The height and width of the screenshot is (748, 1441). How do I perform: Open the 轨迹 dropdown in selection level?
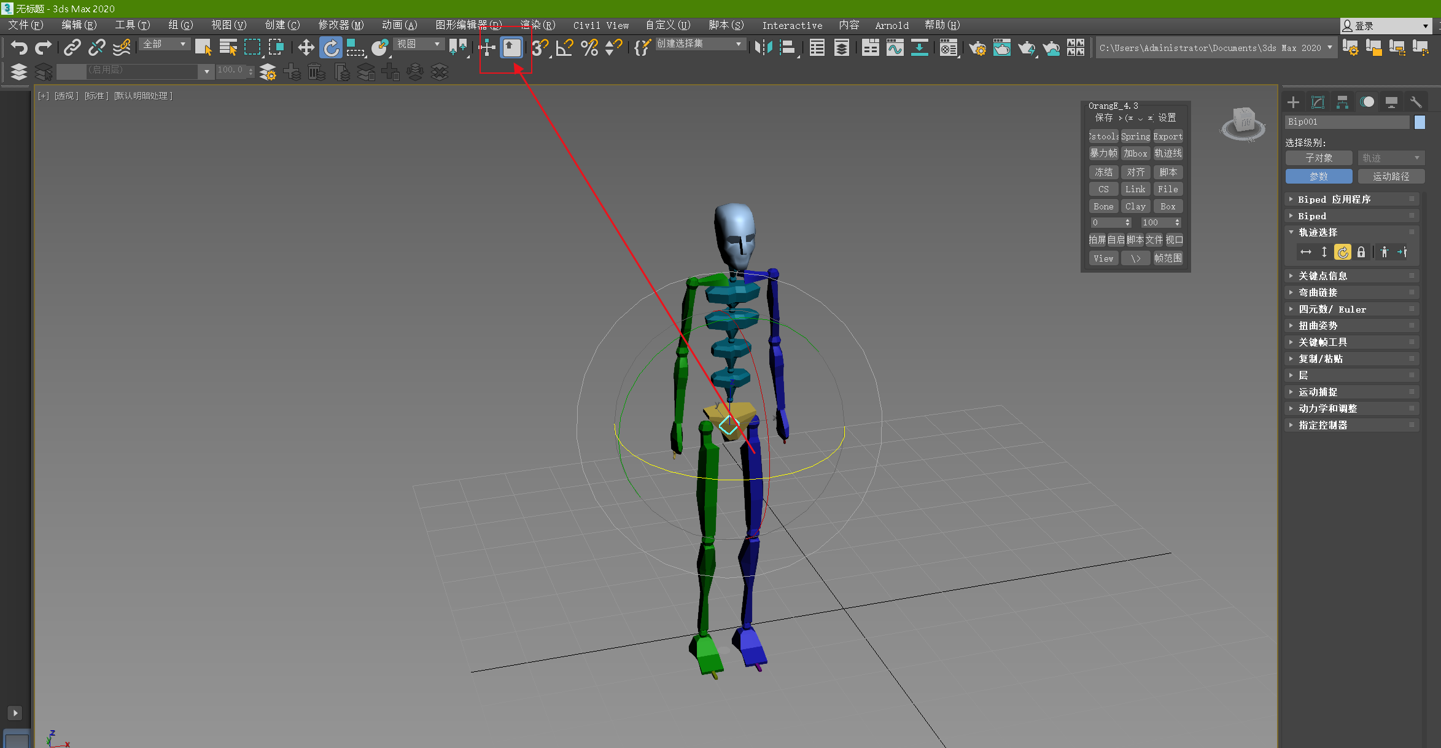pos(1391,158)
